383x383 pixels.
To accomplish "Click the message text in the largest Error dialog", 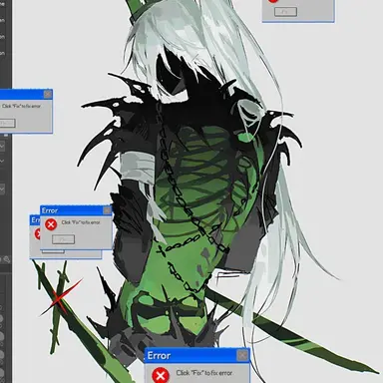I will click(x=204, y=373).
